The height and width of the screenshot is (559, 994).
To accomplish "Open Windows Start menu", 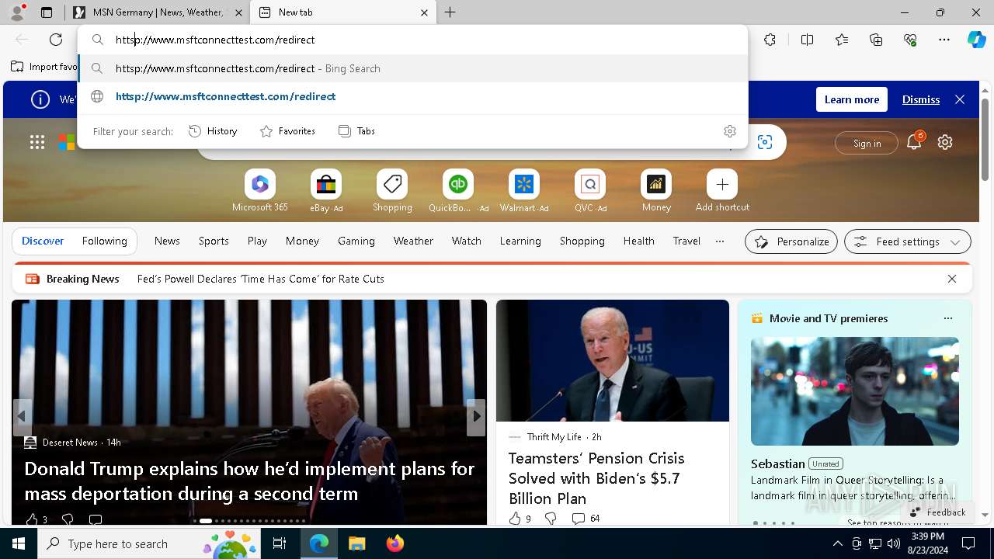I will pyautogui.click(x=19, y=543).
